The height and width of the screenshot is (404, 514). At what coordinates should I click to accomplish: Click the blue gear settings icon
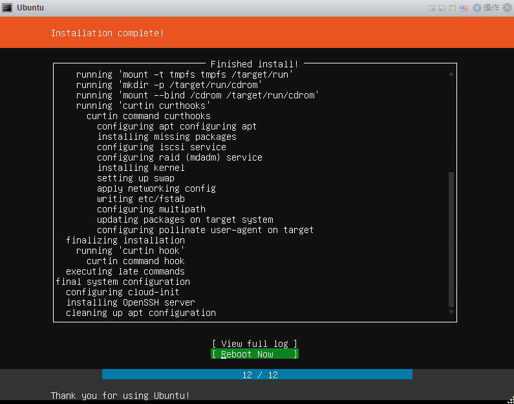tap(477, 8)
